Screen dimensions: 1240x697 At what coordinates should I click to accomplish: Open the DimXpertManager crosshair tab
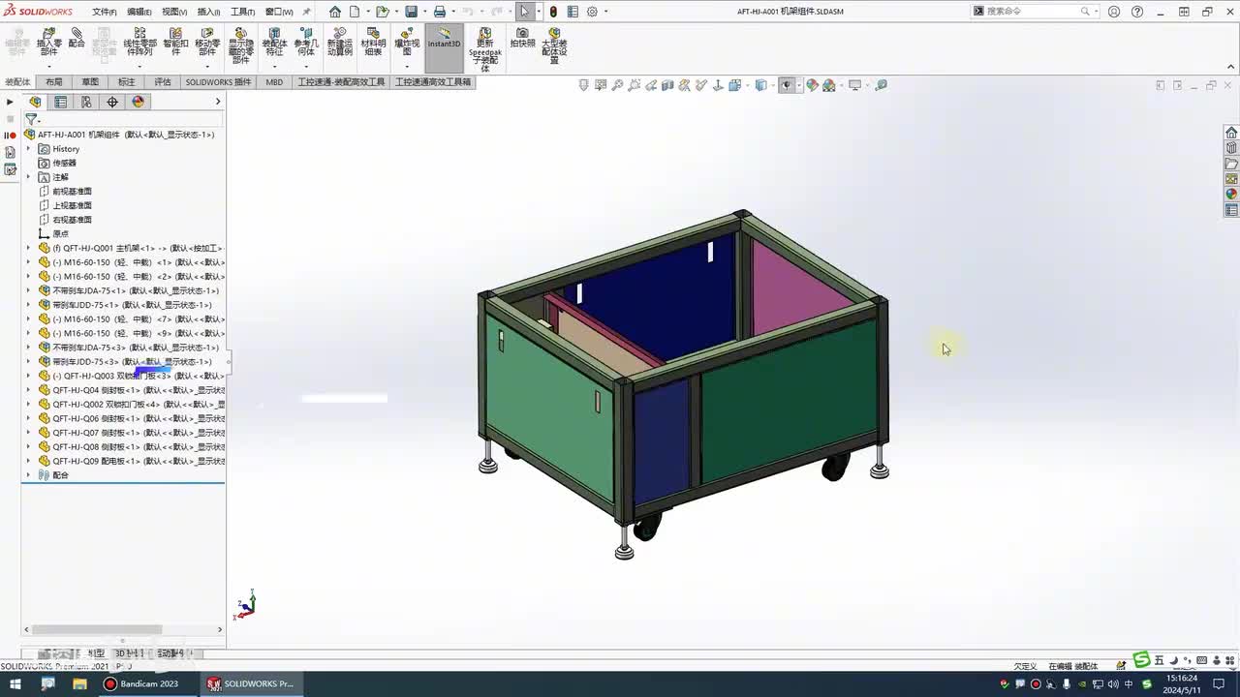point(112,102)
